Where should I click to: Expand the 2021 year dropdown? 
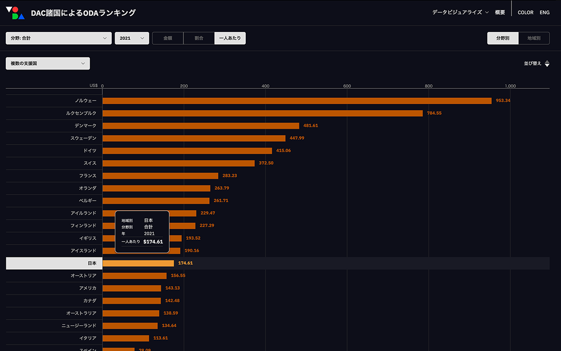pyautogui.click(x=132, y=38)
